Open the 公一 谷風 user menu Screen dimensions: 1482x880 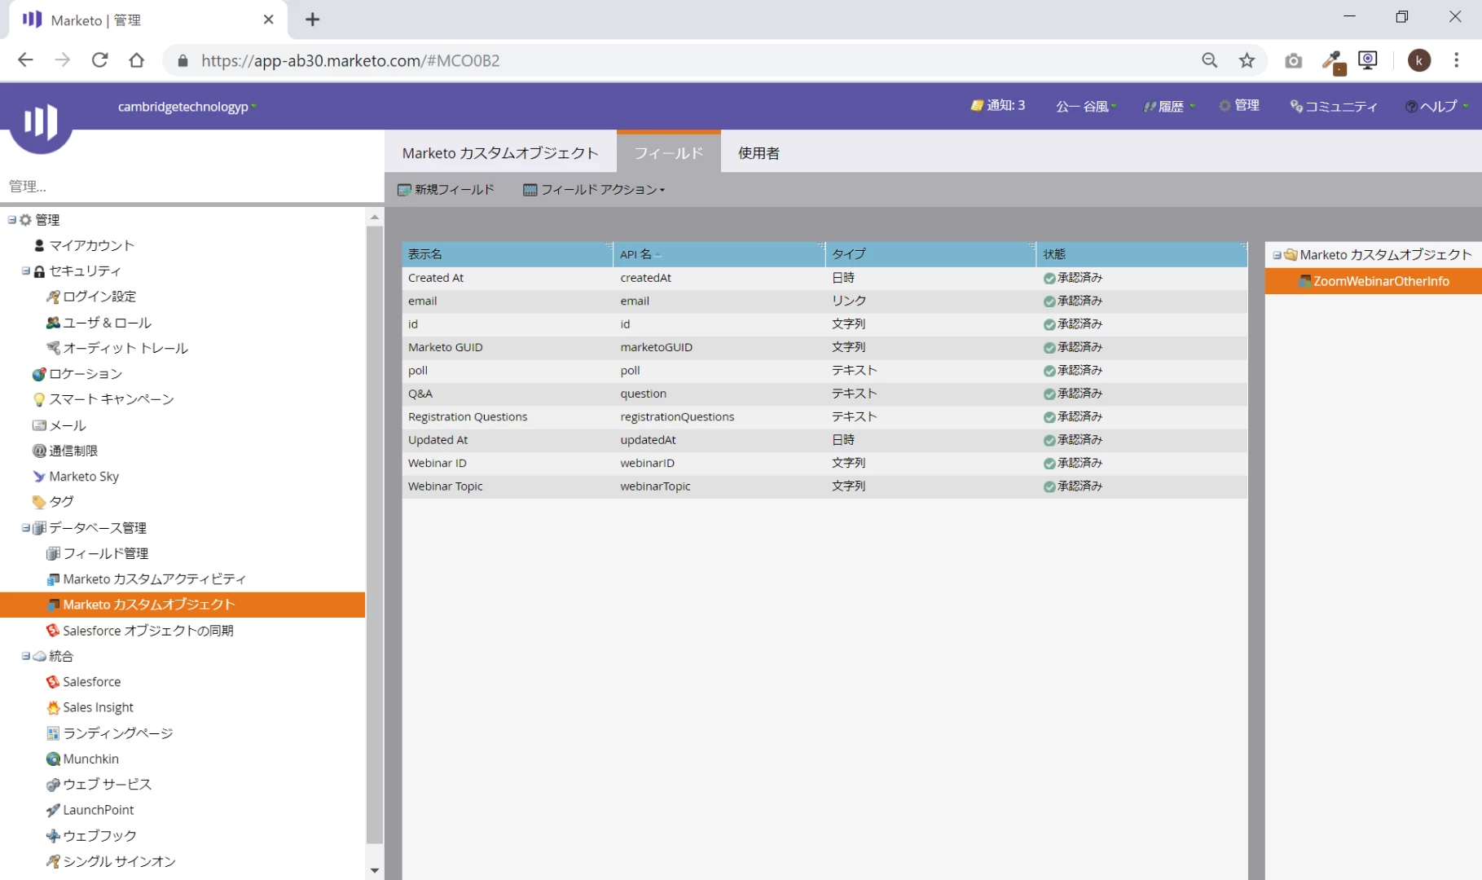point(1086,106)
